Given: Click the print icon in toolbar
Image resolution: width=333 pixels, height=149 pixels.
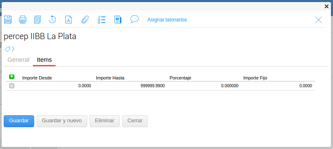Looking at the screenshot, I should point(23,19).
